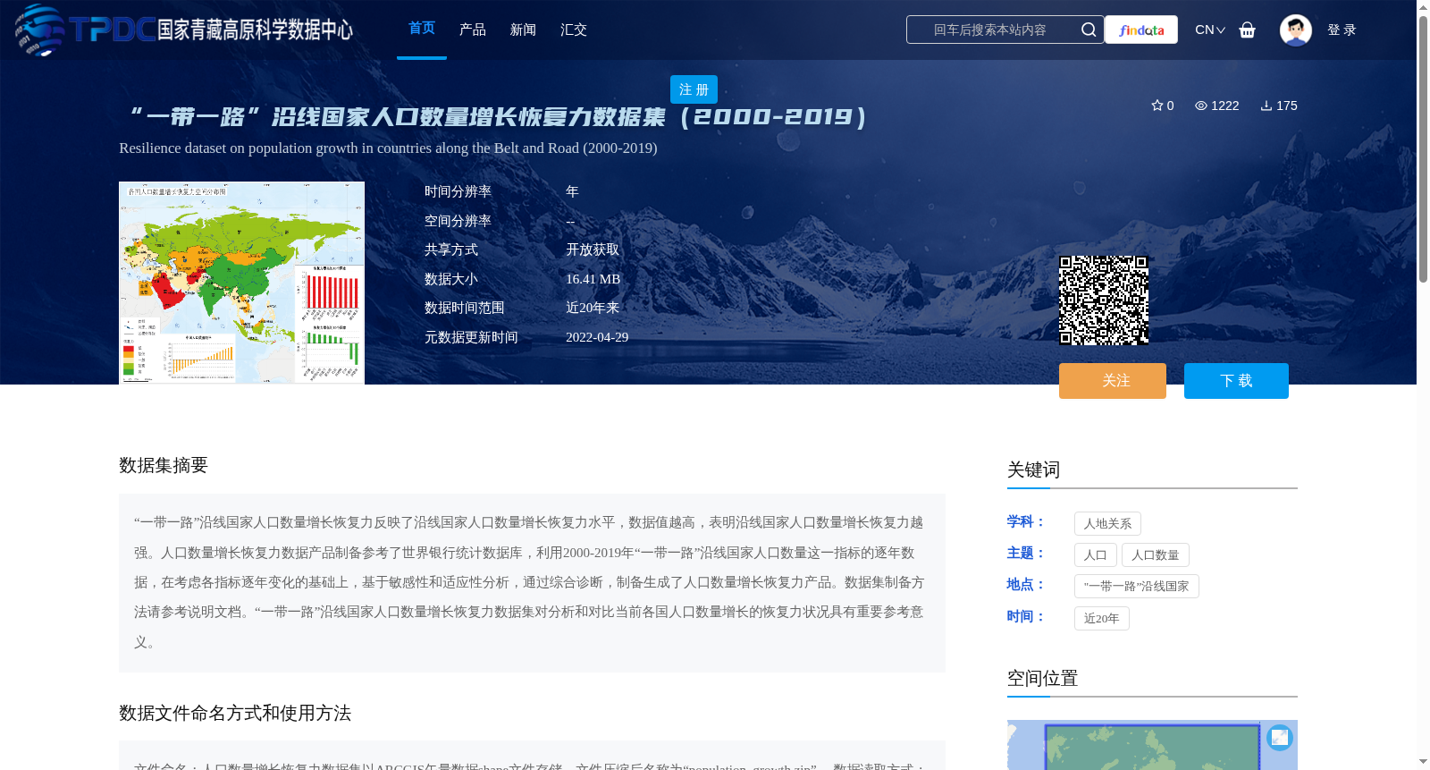Screen dimensions: 1430x770
Task: Click the 人口数量 keyword tag
Action: [1155, 555]
